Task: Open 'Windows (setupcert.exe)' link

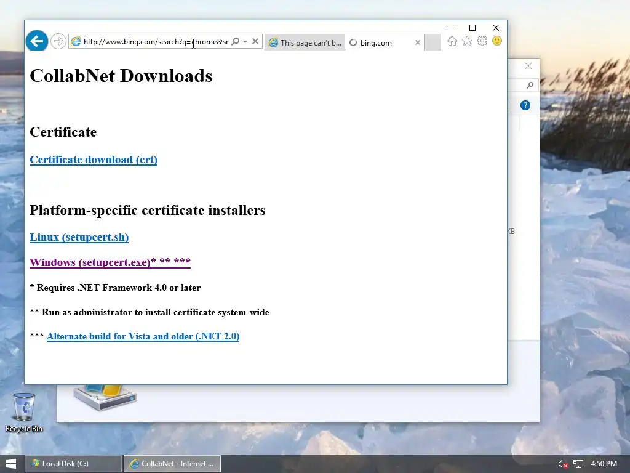Action: click(x=110, y=262)
